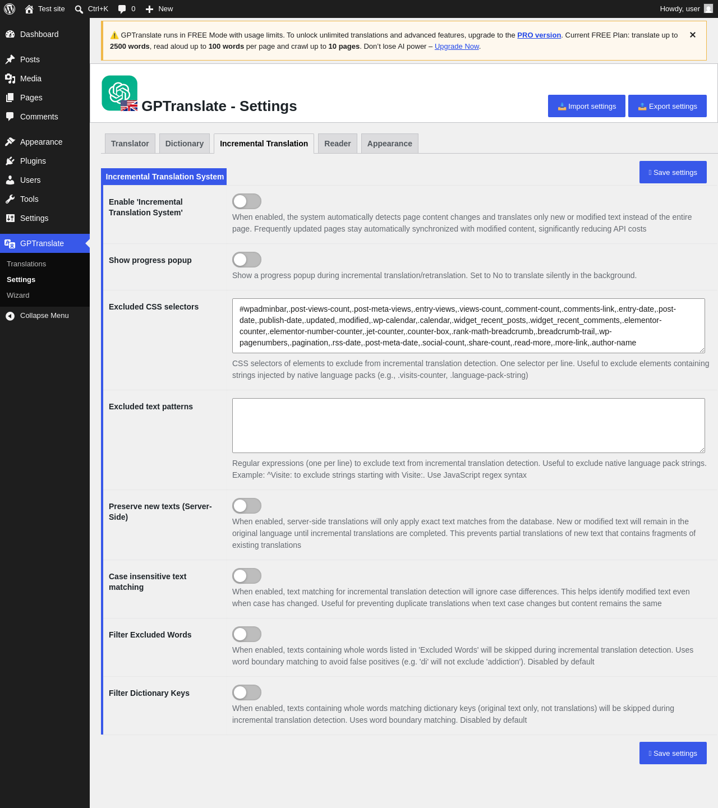Image resolution: width=718 pixels, height=808 pixels.
Task: Click the Plugins plug icon
Action: tap(10, 161)
